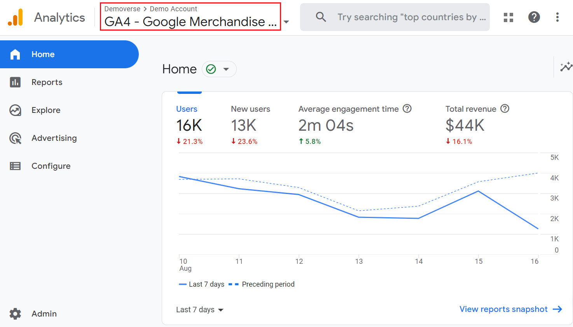Open the Help question mark icon
This screenshot has width=573, height=327.
534,17
